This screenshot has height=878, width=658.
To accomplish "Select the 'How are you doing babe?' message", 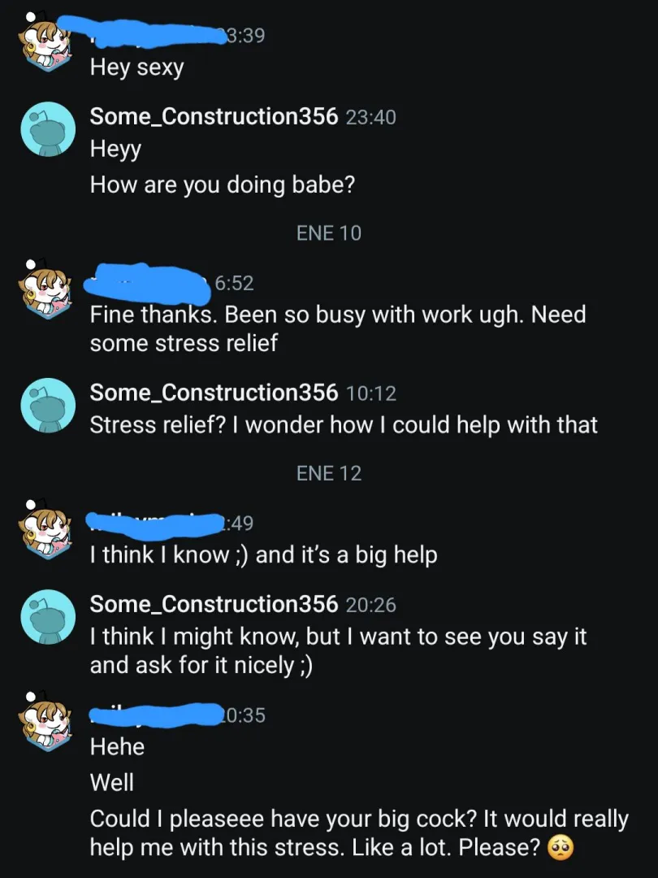I will [x=223, y=185].
